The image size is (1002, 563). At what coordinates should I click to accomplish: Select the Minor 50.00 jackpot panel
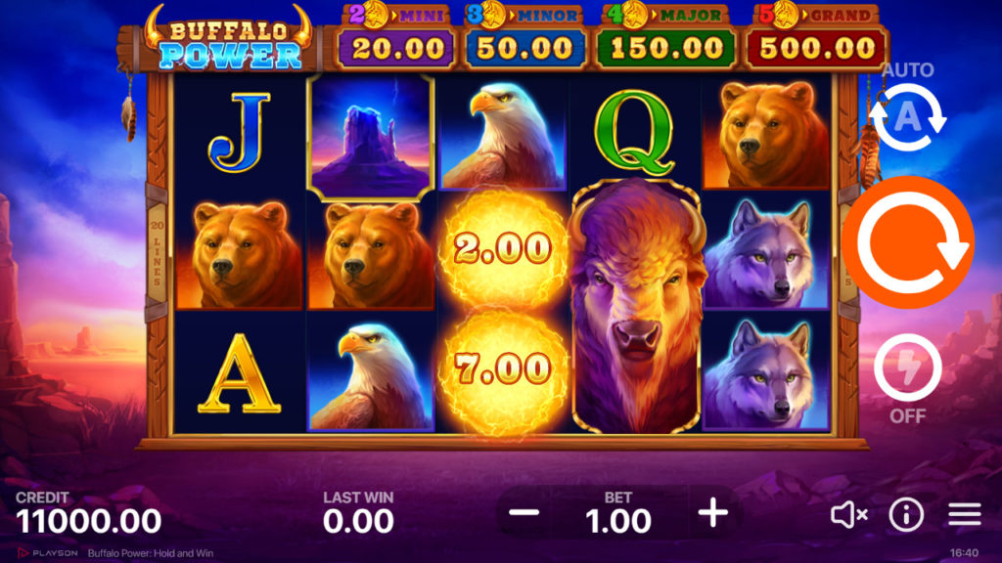524,37
